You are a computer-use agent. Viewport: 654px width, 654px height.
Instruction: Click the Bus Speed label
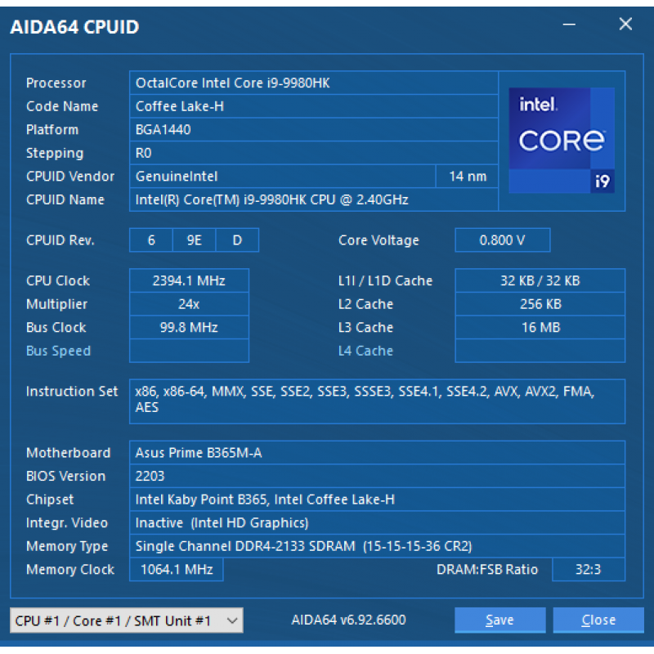click(58, 351)
